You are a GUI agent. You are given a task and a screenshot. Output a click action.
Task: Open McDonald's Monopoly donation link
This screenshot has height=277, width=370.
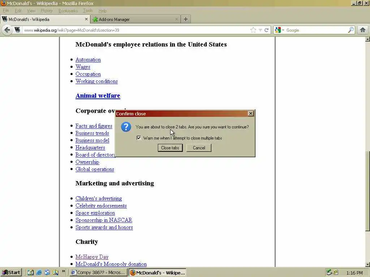pyautogui.click(x=111, y=264)
